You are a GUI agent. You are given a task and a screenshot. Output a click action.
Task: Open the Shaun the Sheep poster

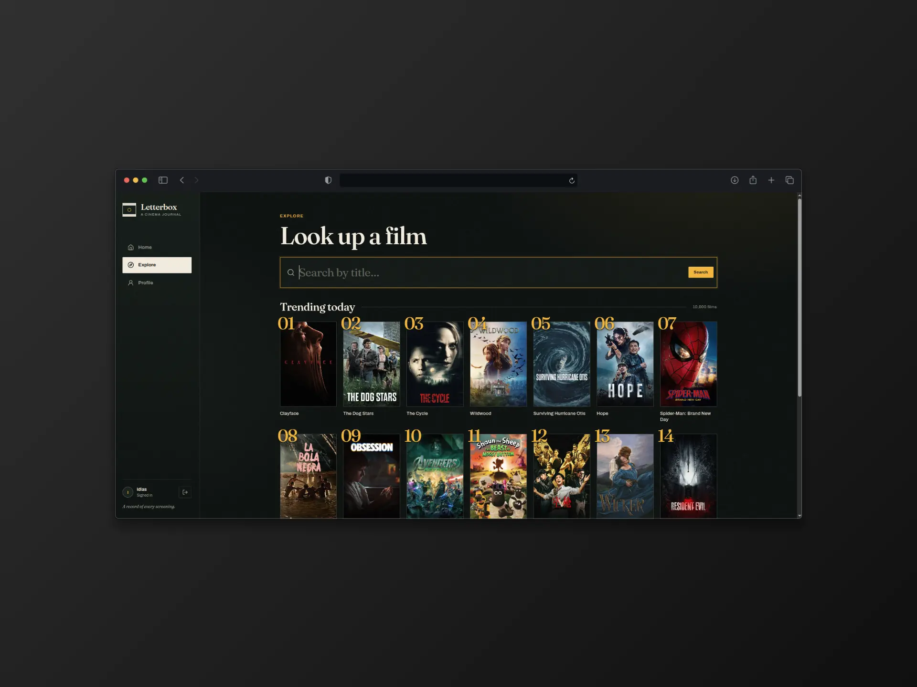[x=498, y=476]
